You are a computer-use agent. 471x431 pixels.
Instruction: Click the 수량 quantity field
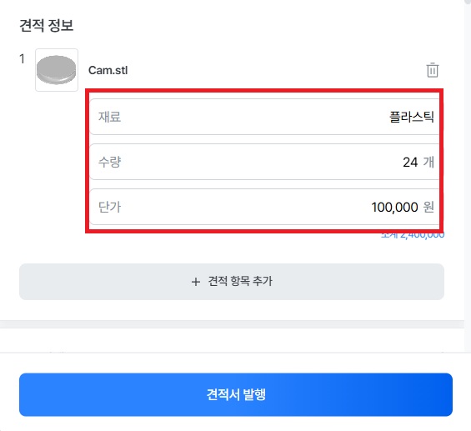pyautogui.click(x=264, y=162)
